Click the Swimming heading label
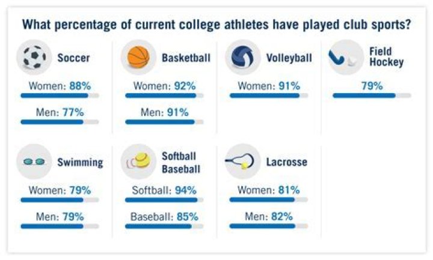This screenshot has width=433, height=260. [80, 162]
